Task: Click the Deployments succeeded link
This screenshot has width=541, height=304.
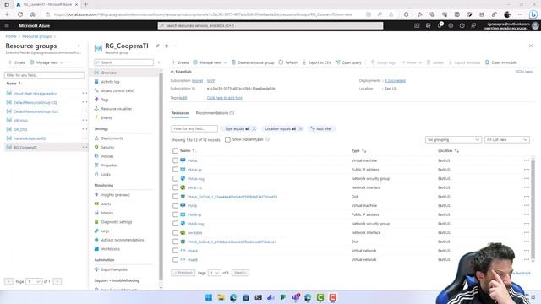Action: point(395,81)
